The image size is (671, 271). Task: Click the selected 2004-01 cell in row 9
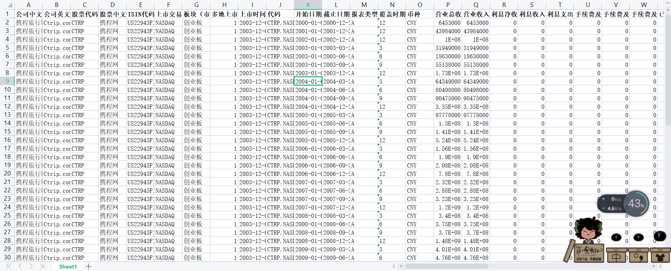tap(308, 81)
